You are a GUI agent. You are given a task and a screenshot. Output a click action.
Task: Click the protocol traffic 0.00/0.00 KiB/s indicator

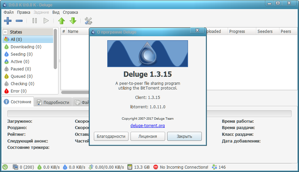(106, 167)
